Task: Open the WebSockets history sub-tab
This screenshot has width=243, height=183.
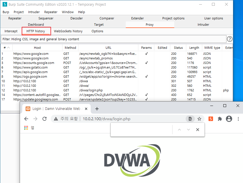Action: (68, 31)
